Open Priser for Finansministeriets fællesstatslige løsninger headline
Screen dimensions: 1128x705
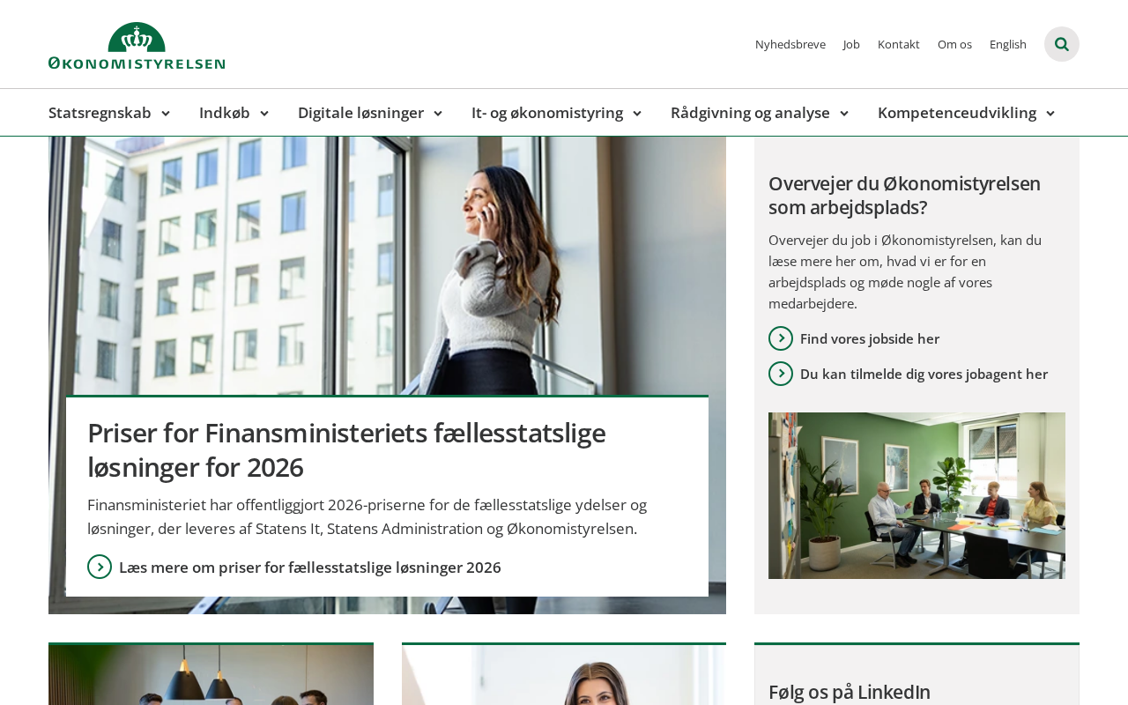click(x=346, y=449)
